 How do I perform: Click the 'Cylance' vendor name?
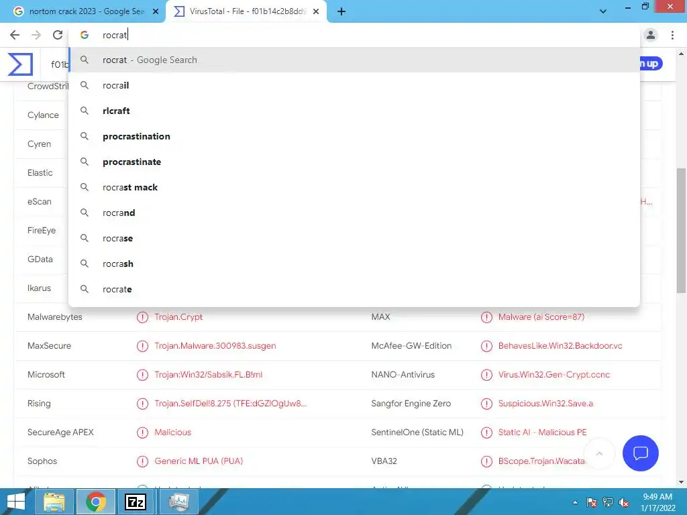(x=43, y=115)
